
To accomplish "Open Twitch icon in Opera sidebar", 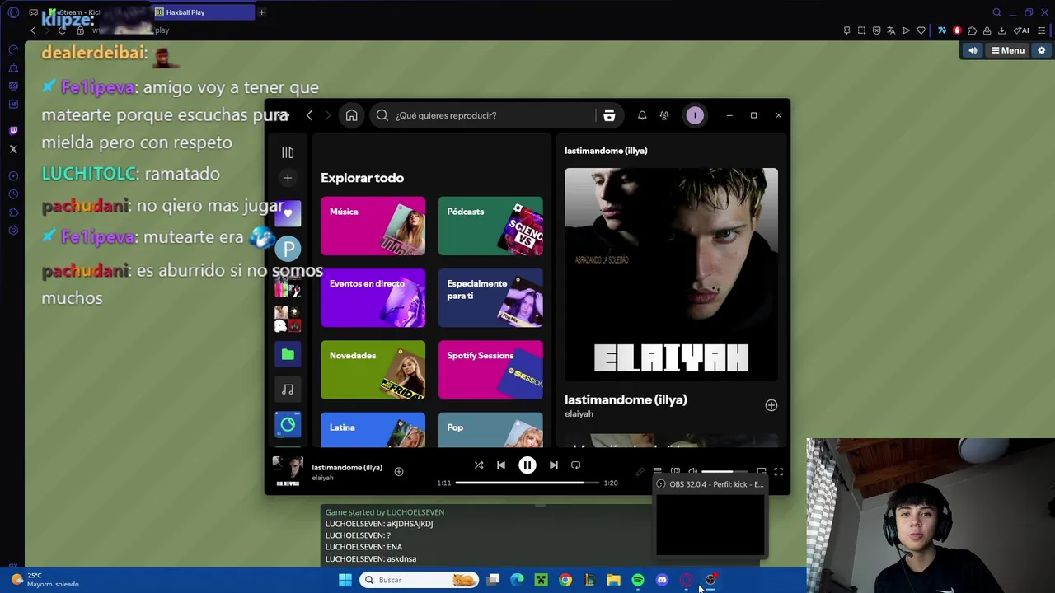I will point(13,130).
